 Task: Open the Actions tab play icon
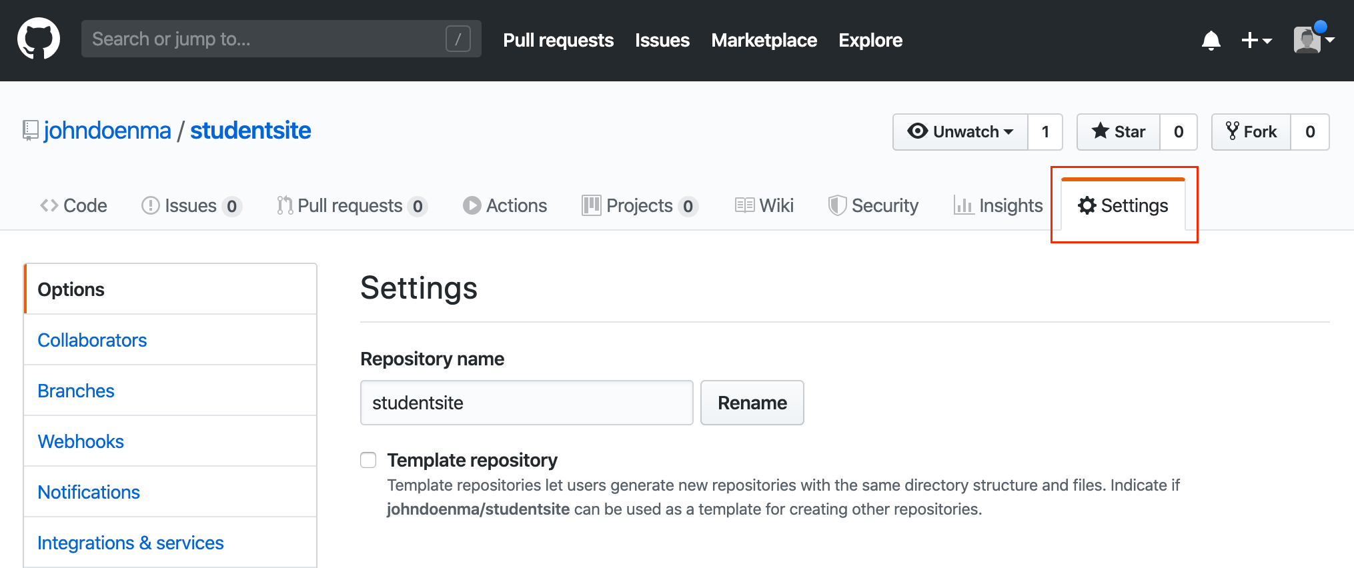472,205
